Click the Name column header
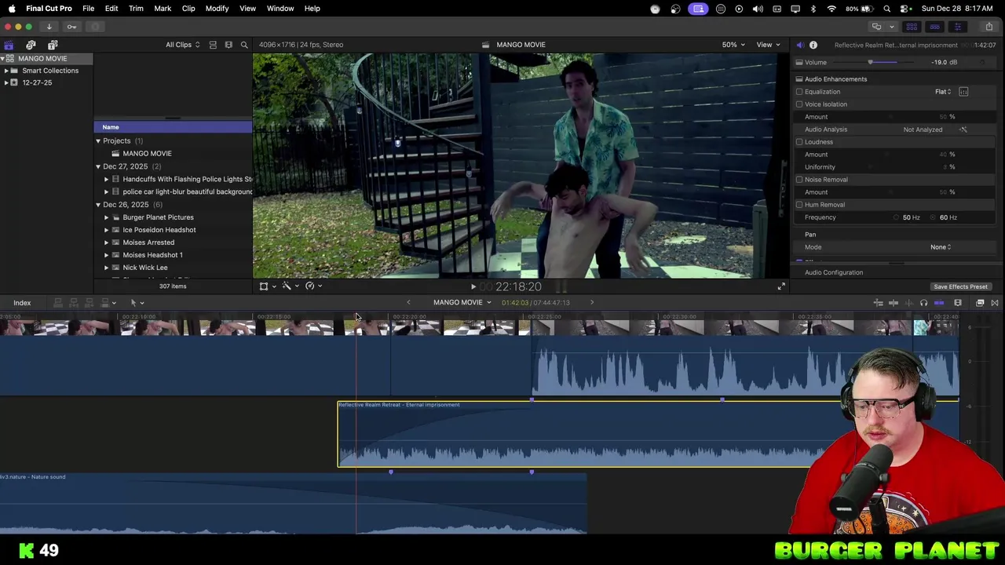The width and height of the screenshot is (1005, 565). coord(173,127)
